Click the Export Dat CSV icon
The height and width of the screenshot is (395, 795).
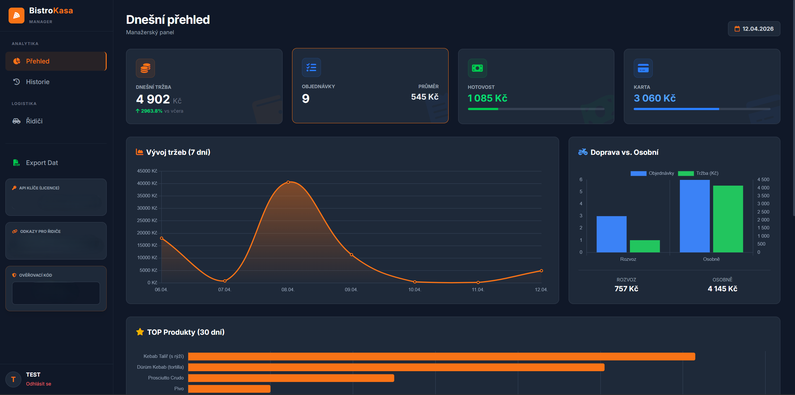point(16,163)
